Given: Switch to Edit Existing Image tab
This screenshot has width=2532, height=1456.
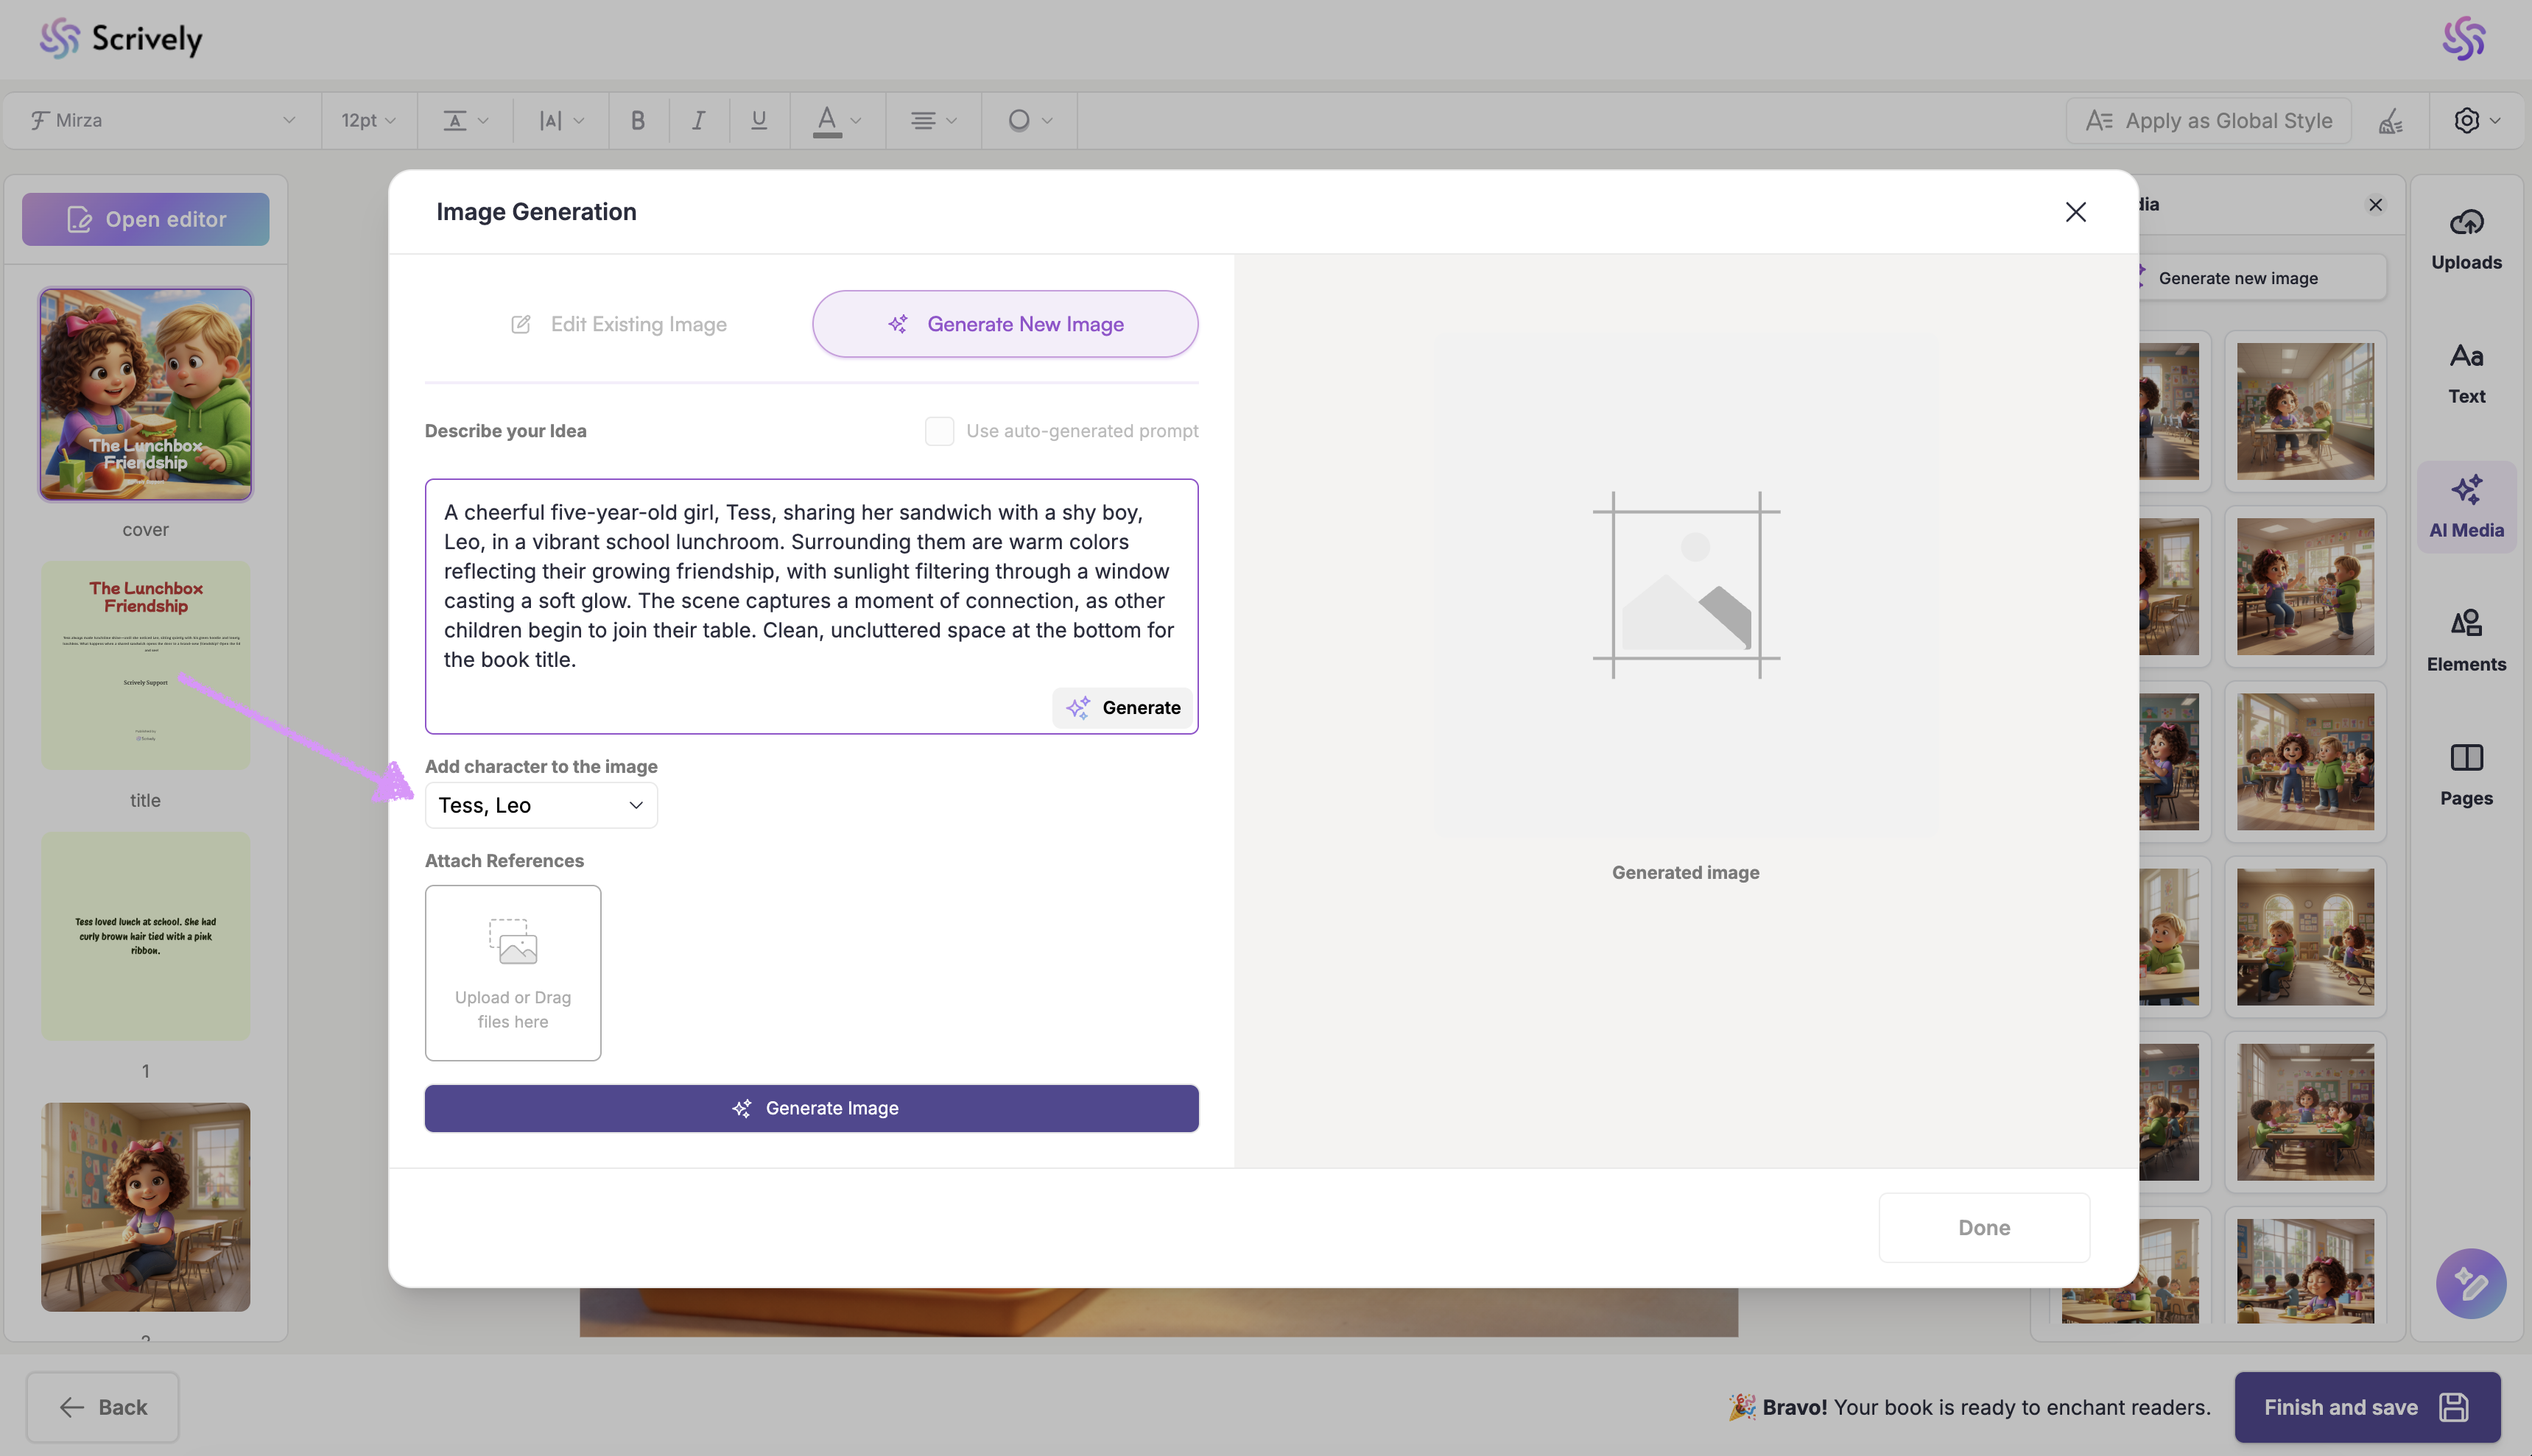Looking at the screenshot, I should [x=618, y=324].
